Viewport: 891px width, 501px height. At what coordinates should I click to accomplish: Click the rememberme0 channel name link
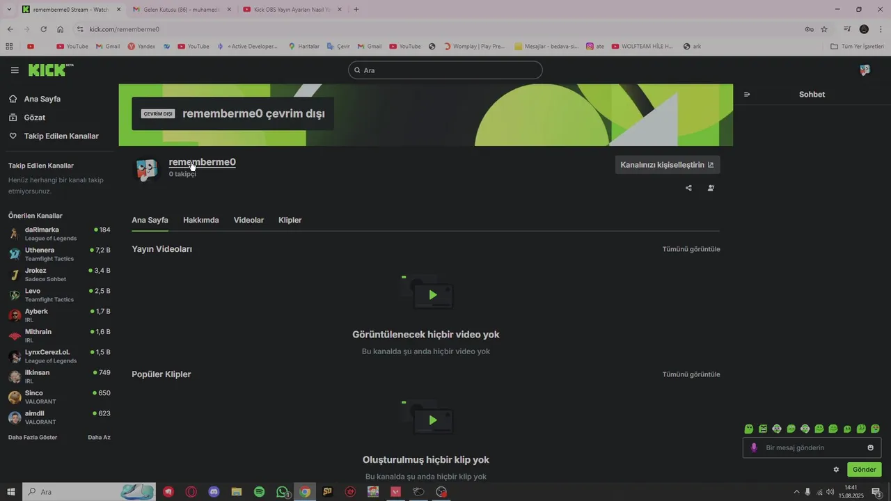tap(203, 162)
